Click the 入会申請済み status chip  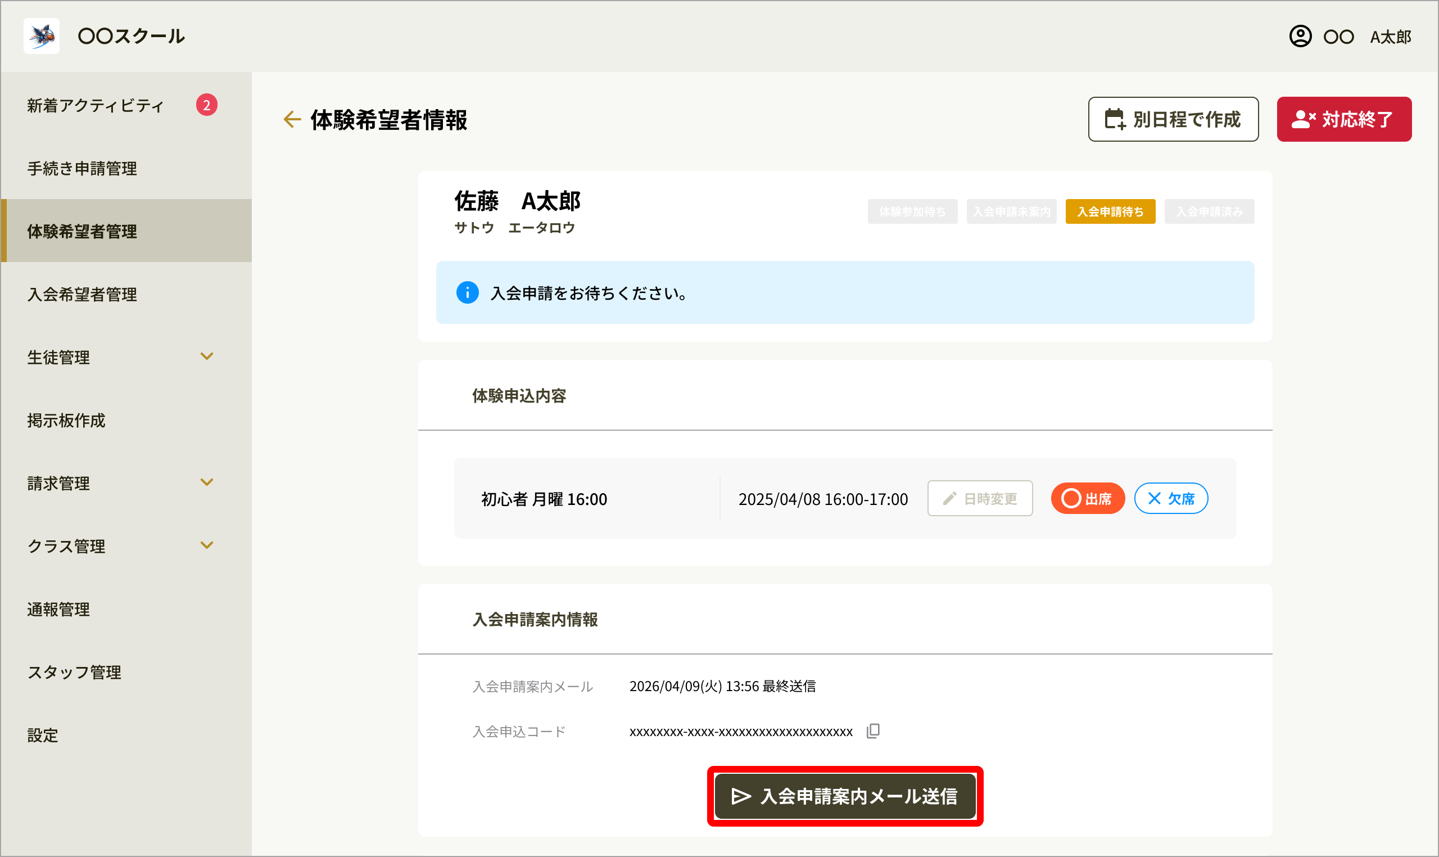click(x=1209, y=212)
